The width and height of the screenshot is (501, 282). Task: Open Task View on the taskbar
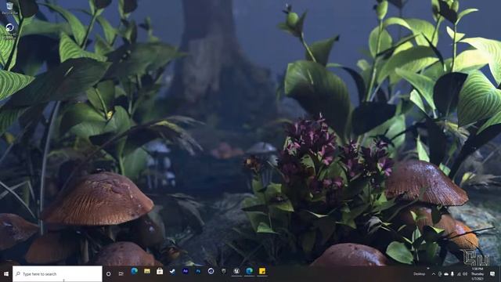pos(121,274)
